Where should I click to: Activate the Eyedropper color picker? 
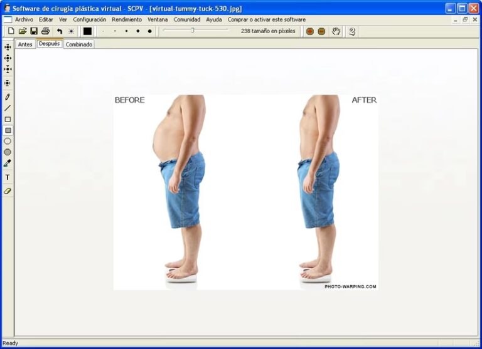pyautogui.click(x=8, y=163)
